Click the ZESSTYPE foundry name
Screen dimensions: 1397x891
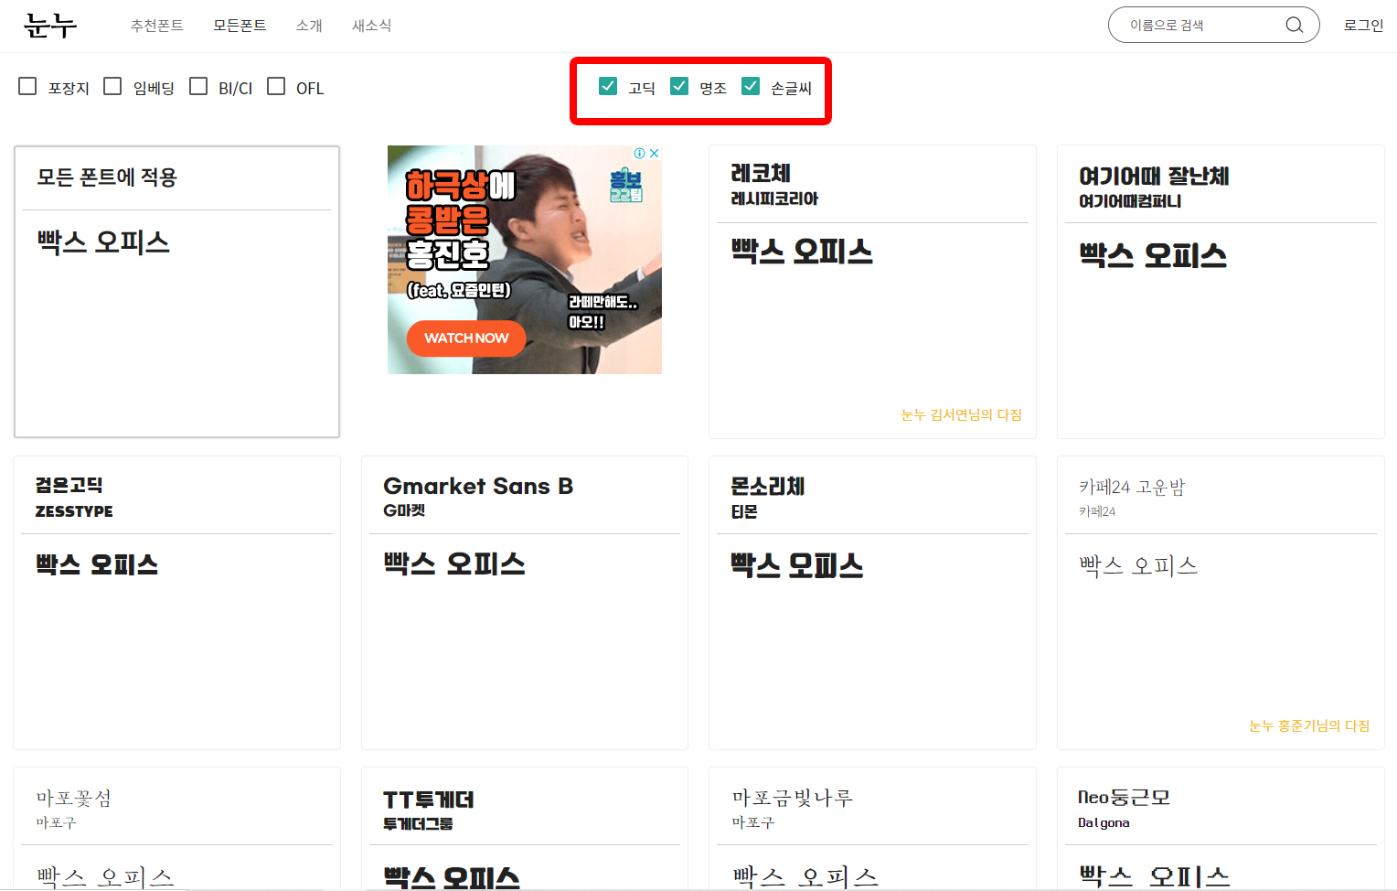74,511
